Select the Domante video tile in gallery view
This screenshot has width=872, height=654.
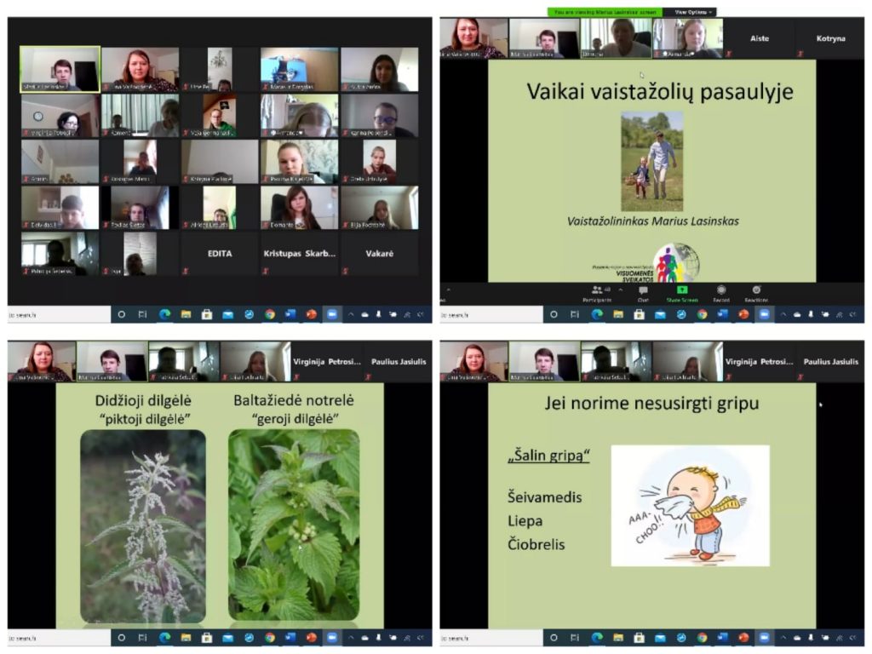(299, 208)
